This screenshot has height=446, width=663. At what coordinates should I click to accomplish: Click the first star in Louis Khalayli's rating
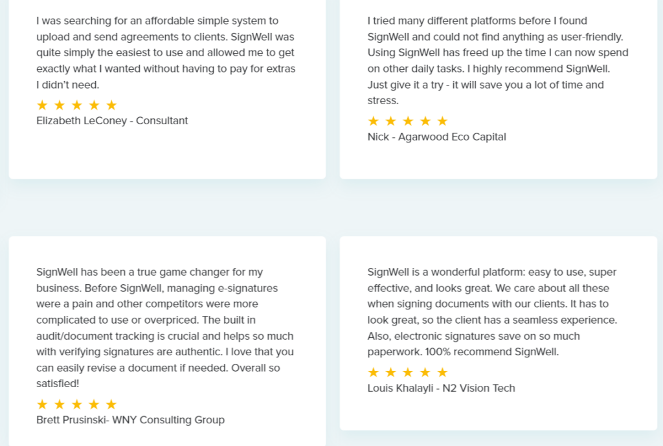tap(374, 372)
